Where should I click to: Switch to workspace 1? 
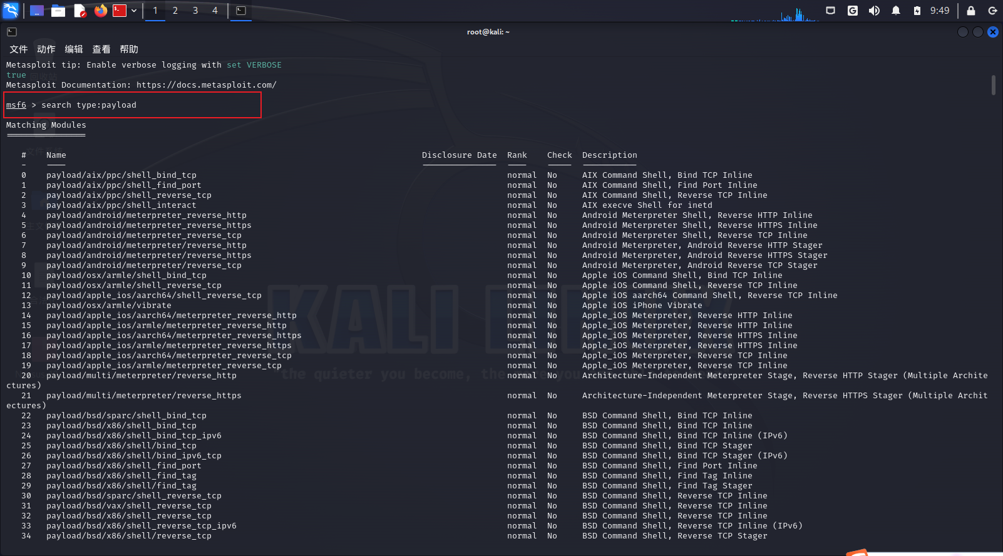pyautogui.click(x=155, y=11)
